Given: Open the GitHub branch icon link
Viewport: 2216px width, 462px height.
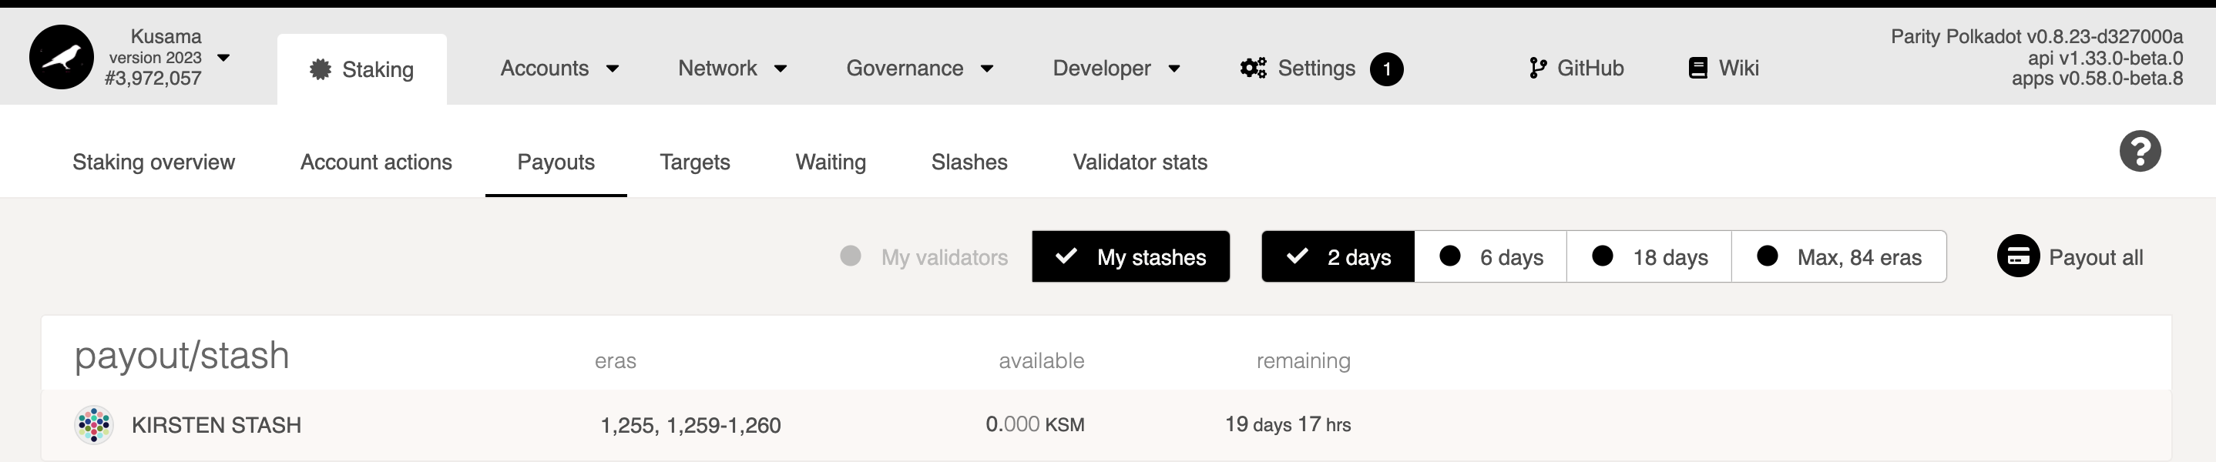Looking at the screenshot, I should 1537,68.
